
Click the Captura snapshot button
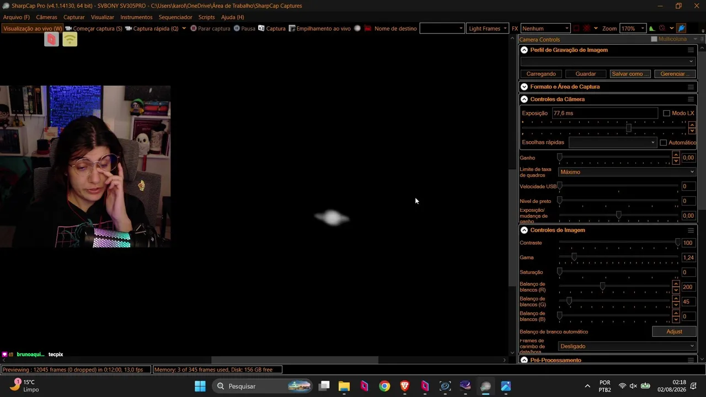pyautogui.click(x=272, y=28)
